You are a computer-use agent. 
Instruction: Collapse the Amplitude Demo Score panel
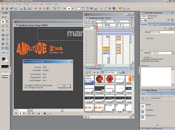point(87,18)
